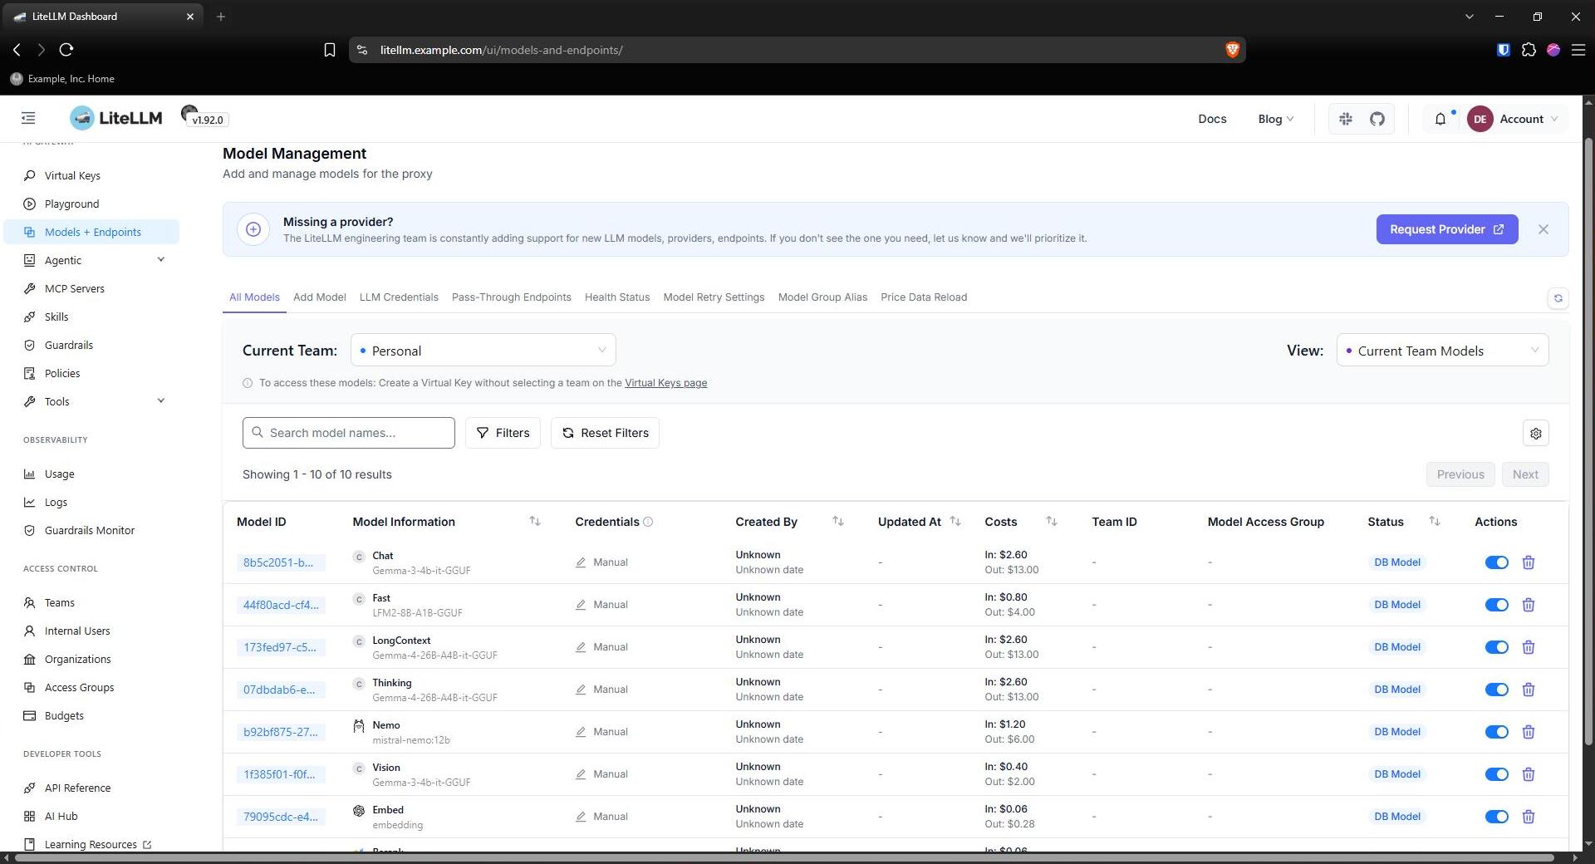This screenshot has height=864, width=1595.
Task: Open the browser tab search dropdown
Action: 1469,17
